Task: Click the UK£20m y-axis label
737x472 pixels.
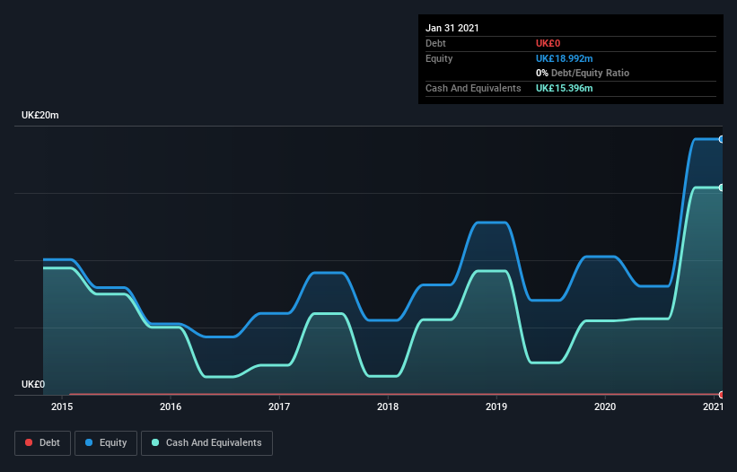Action: click(x=40, y=115)
